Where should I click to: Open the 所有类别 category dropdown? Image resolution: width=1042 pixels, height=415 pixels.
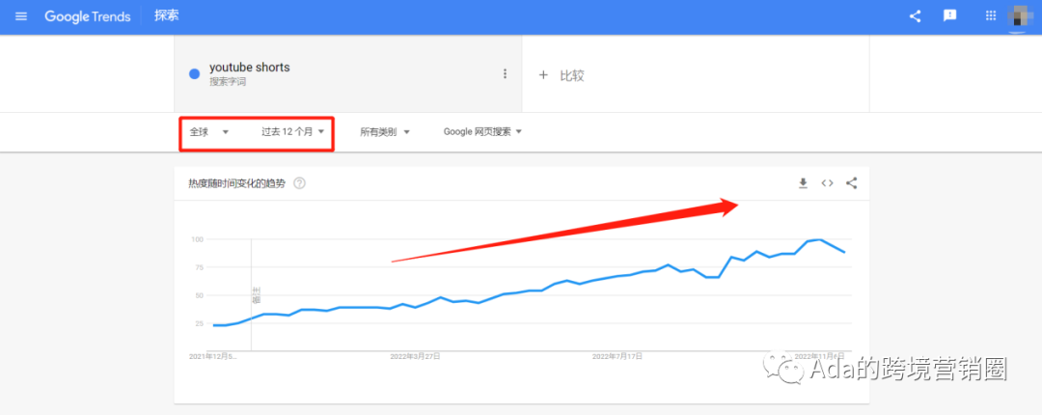point(385,131)
